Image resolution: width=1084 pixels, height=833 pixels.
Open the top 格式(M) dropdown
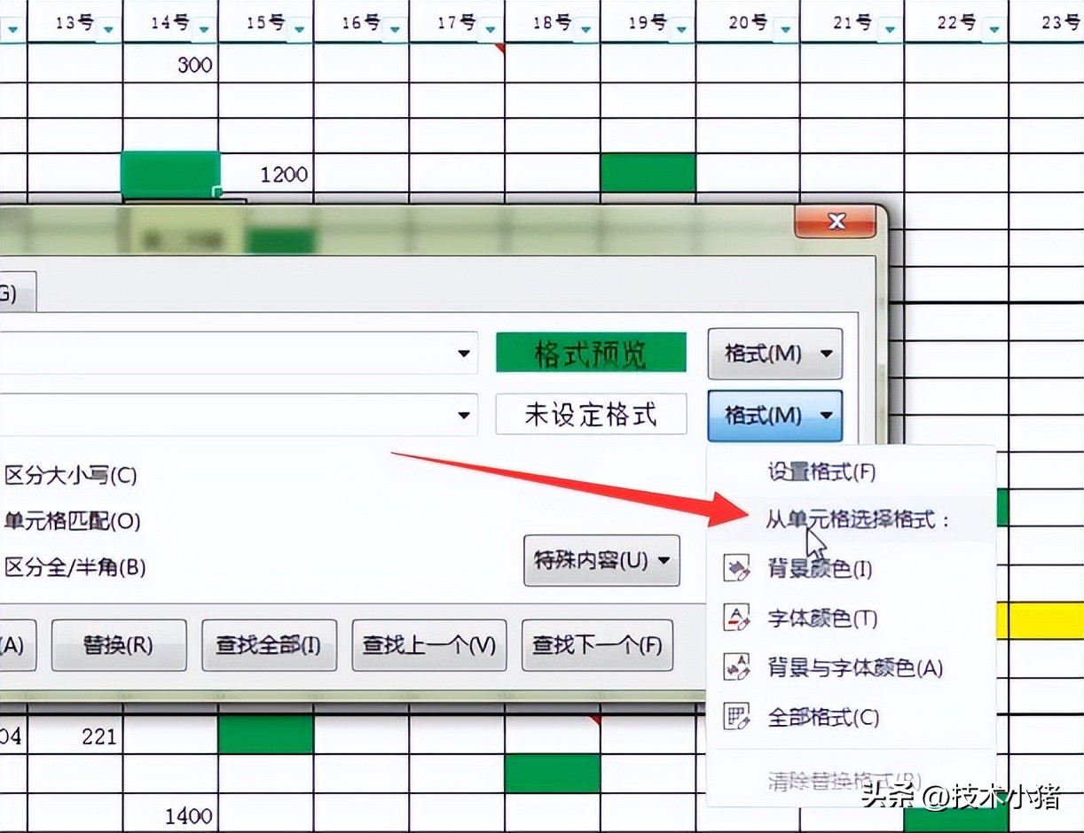tap(774, 353)
